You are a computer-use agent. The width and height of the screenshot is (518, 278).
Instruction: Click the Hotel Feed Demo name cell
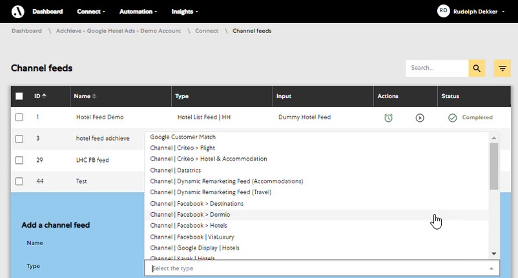click(99, 117)
